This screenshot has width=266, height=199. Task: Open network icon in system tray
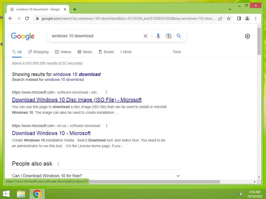tap(235, 194)
